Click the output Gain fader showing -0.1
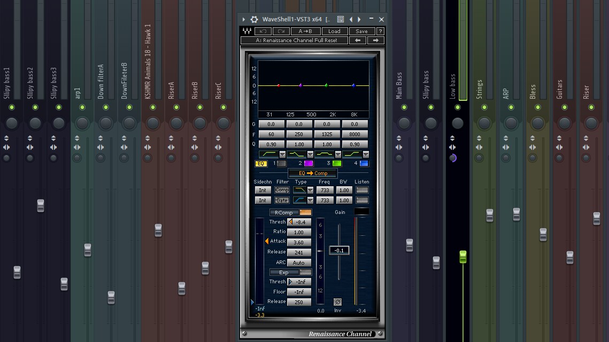This screenshot has width=609, height=342. pyautogui.click(x=339, y=250)
